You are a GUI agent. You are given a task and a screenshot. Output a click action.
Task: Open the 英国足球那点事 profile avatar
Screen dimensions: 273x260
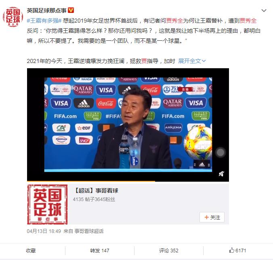(13, 17)
